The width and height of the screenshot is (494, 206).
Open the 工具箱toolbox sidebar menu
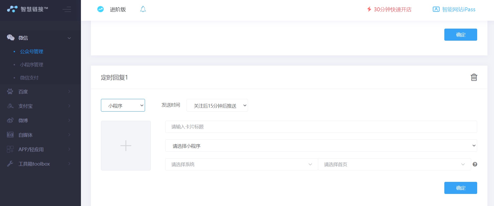(40, 164)
